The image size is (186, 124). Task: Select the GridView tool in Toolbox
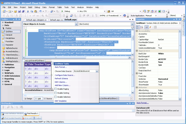click(9, 31)
